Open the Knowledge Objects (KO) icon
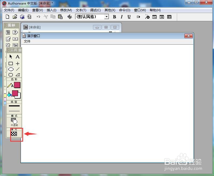Screen dimensions: 214x176 [x=169, y=17]
